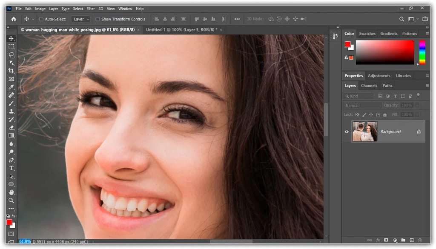Activate the Eyedropper tool
436x249 pixels.
coord(11,87)
